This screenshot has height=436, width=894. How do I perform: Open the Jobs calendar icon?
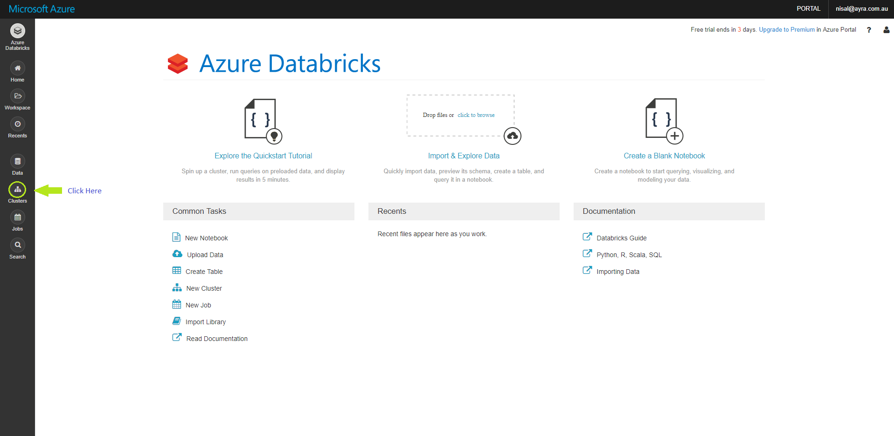click(x=17, y=218)
